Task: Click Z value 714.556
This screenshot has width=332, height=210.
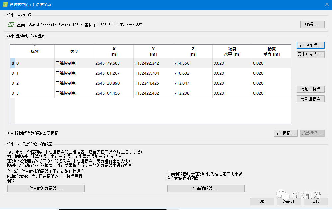Action: coord(193,63)
